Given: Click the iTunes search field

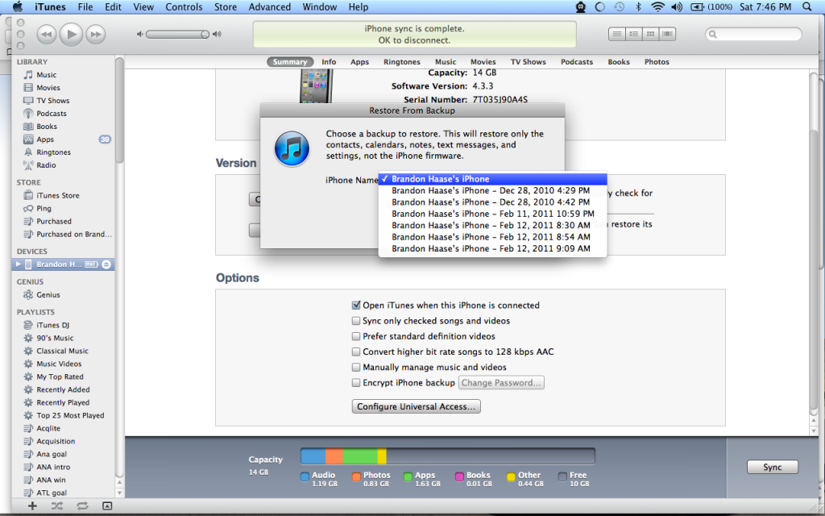Looking at the screenshot, I should 753,34.
